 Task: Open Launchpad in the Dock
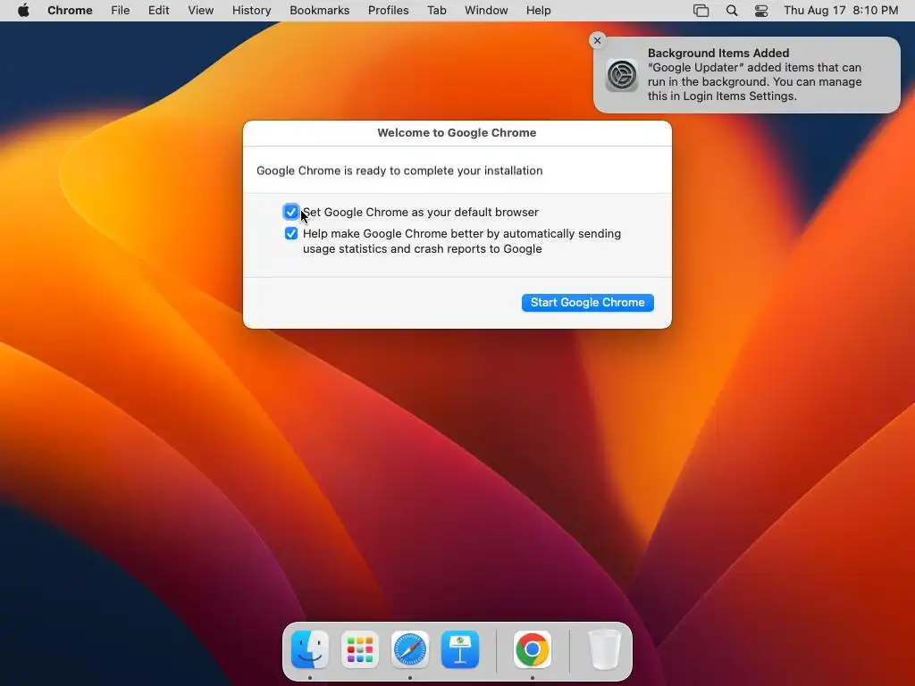point(360,649)
